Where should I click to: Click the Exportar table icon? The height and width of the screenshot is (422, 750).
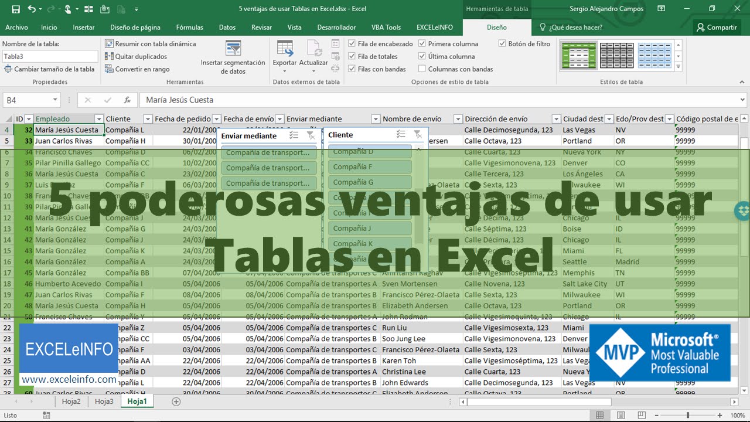285,49
